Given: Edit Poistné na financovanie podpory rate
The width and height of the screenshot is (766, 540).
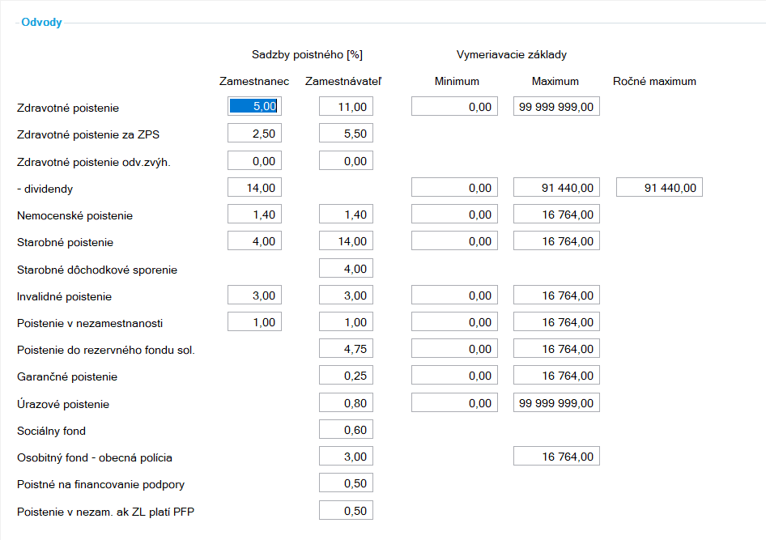Looking at the screenshot, I should 346,483.
